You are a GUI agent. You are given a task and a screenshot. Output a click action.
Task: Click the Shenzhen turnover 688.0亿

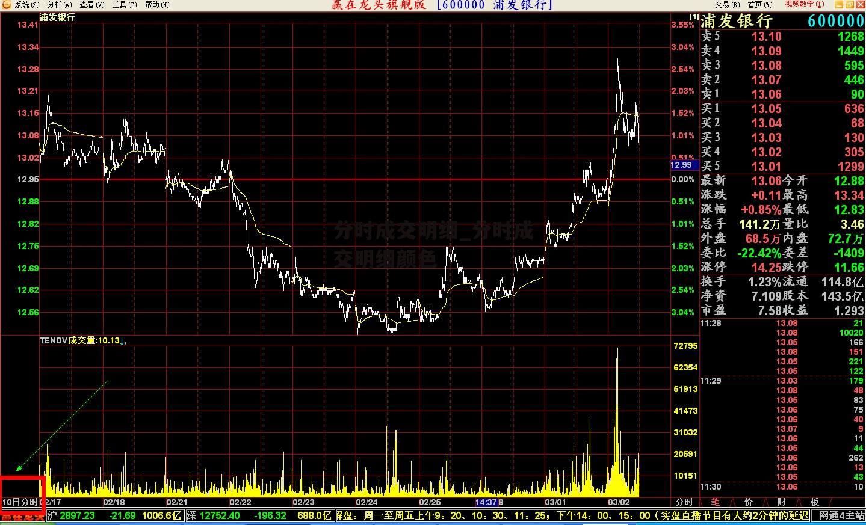point(315,515)
